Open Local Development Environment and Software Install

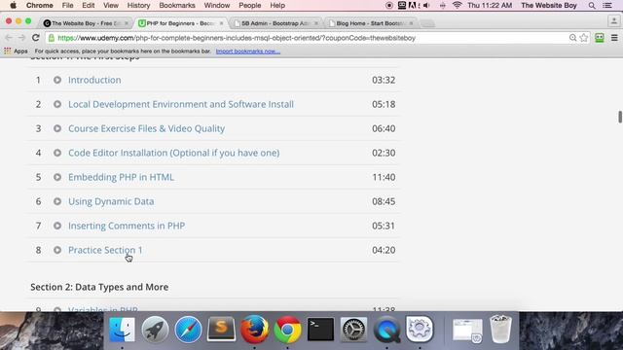point(181,104)
